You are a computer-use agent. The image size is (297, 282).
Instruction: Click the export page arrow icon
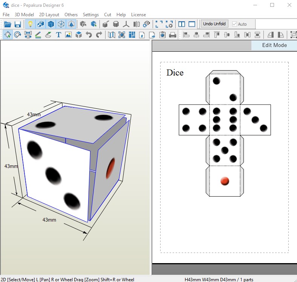[x=152, y=35]
